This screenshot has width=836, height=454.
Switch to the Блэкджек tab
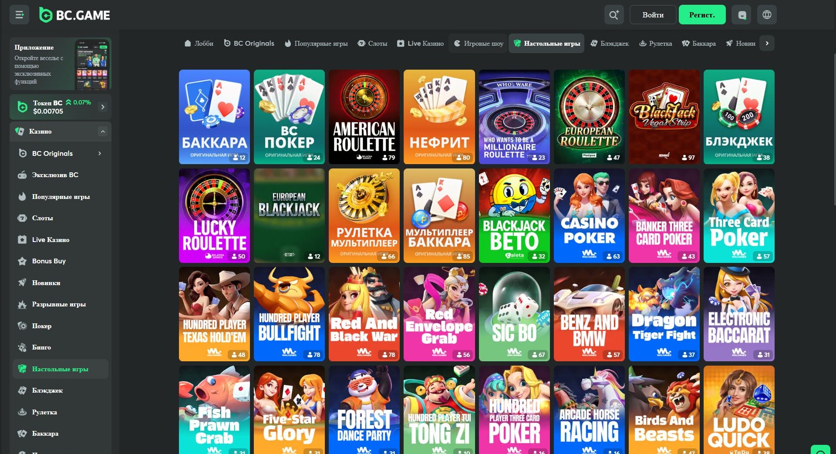tap(610, 44)
